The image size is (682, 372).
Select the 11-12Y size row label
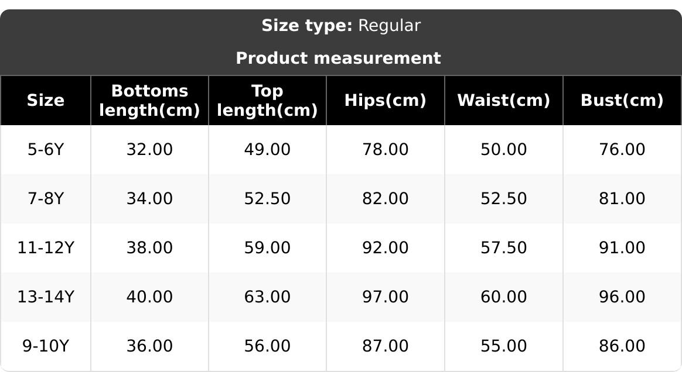click(x=46, y=248)
